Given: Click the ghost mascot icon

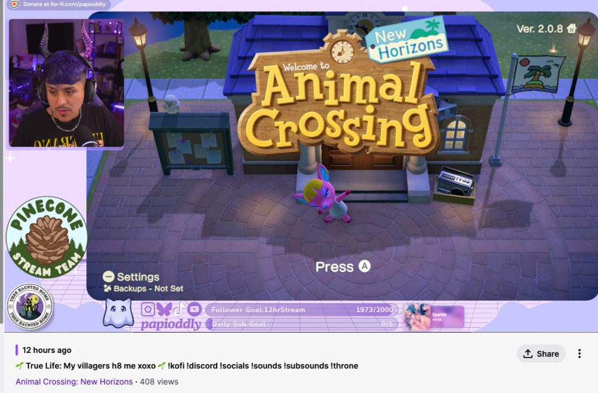Looking at the screenshot, I should [x=118, y=312].
